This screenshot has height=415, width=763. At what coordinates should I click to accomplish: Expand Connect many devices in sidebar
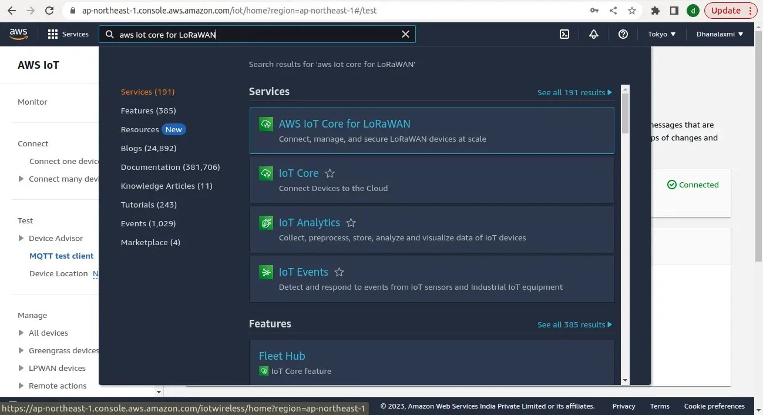click(22, 179)
